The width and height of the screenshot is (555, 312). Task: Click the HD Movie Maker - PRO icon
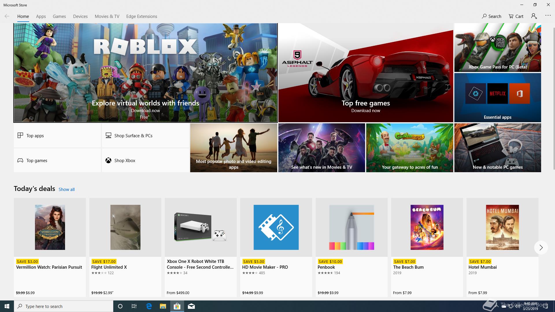pyautogui.click(x=276, y=227)
